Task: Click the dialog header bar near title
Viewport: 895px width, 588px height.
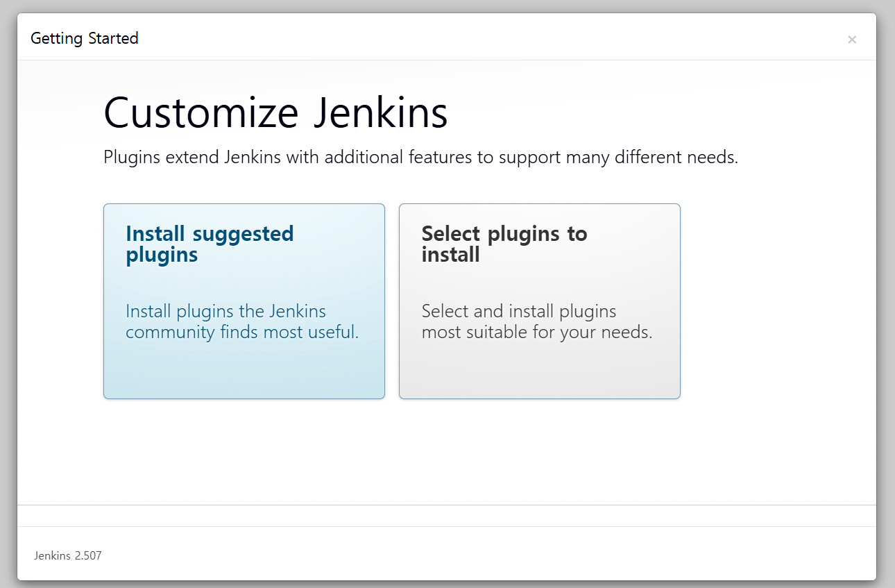Action: [x=486, y=37]
